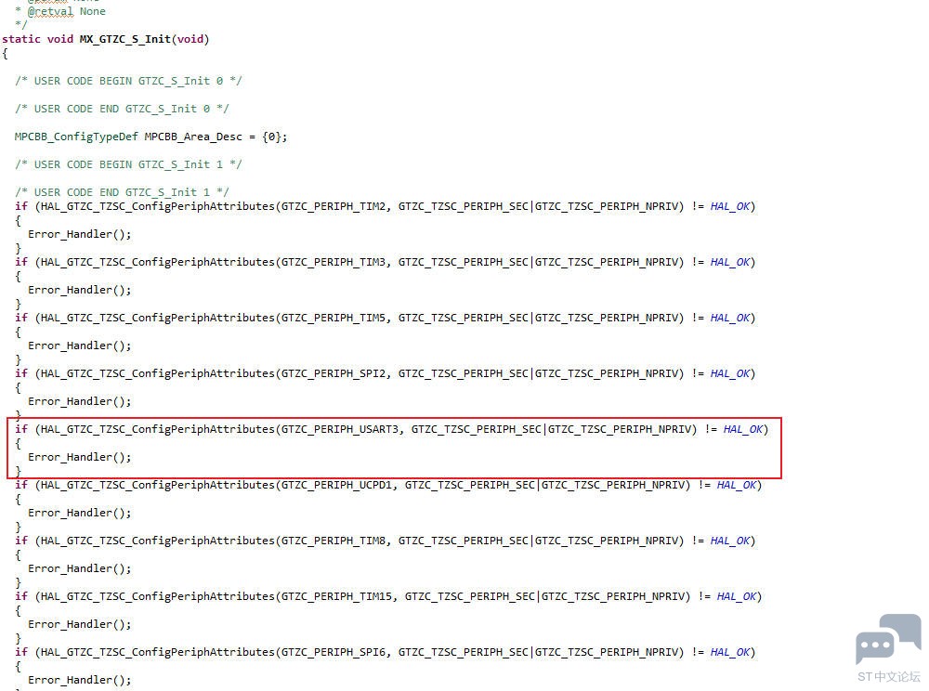Select the GTZC_PERIPH_UCPD1 argument

pyautogui.click(x=336, y=485)
